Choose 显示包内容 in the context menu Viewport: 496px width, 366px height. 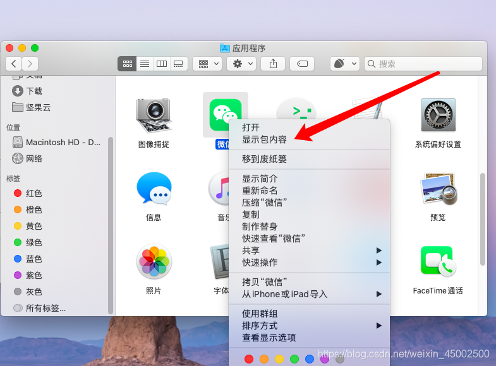310,139
